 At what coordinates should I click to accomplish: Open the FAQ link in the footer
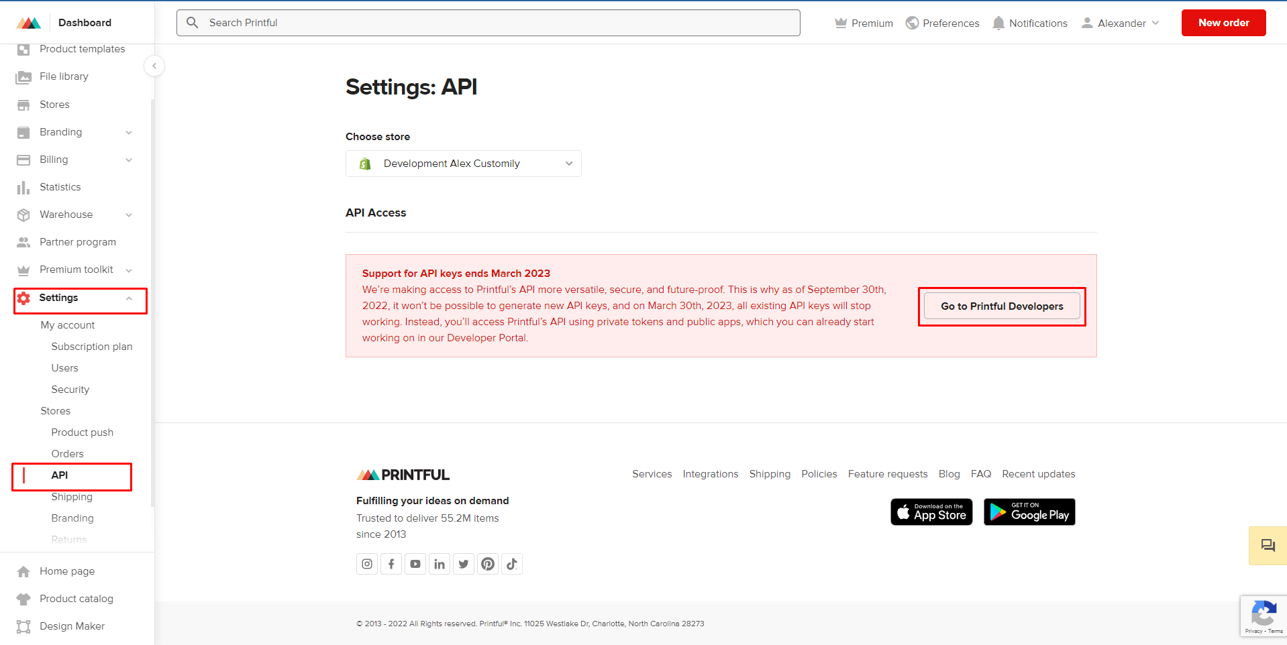(x=980, y=474)
